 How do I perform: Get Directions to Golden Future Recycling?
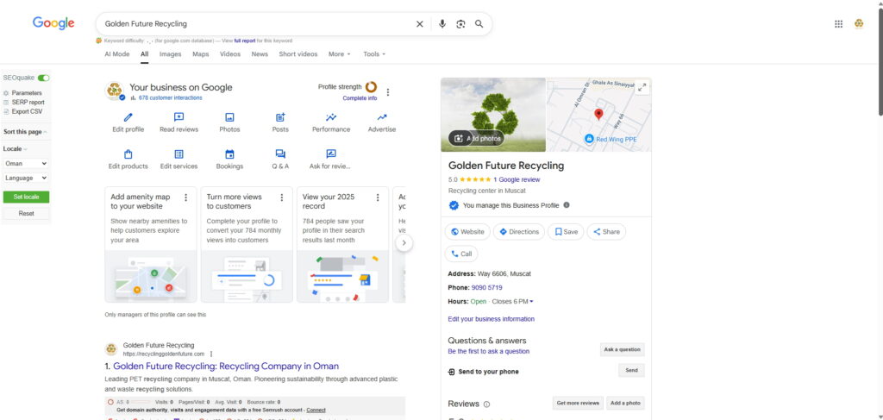tap(519, 232)
